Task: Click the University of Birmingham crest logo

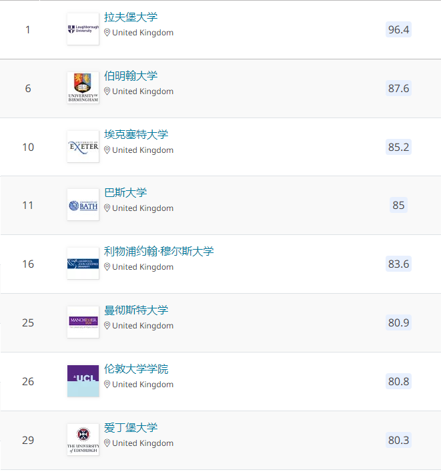Action: coord(83,88)
